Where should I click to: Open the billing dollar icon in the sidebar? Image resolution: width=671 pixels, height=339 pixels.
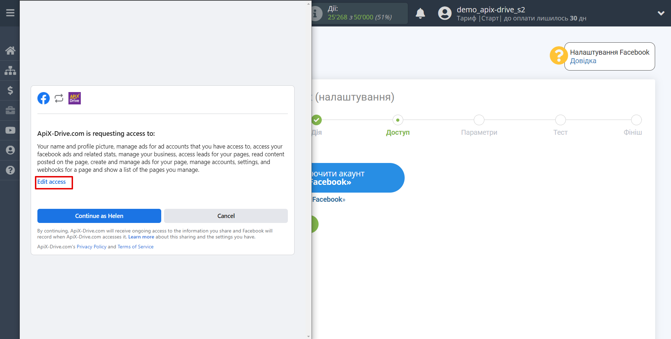coord(10,90)
